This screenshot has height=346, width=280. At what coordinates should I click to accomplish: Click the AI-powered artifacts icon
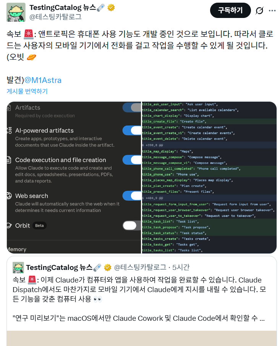click(9, 130)
